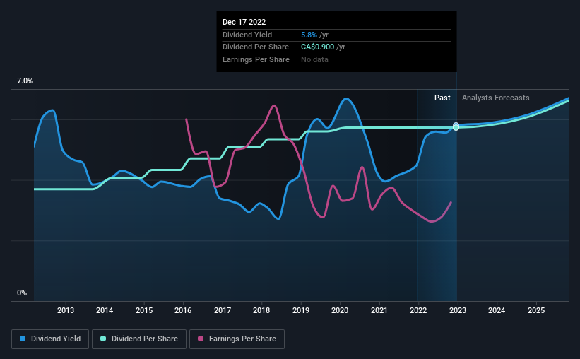
Task: Click the 5.8% dividend yield tooltip value
Action: tap(309, 35)
